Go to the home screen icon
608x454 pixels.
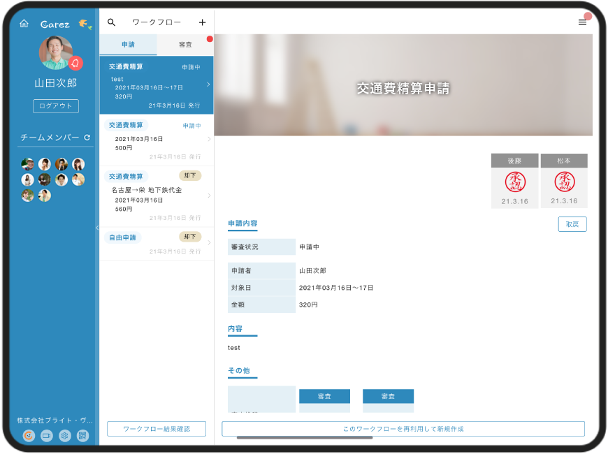point(24,23)
